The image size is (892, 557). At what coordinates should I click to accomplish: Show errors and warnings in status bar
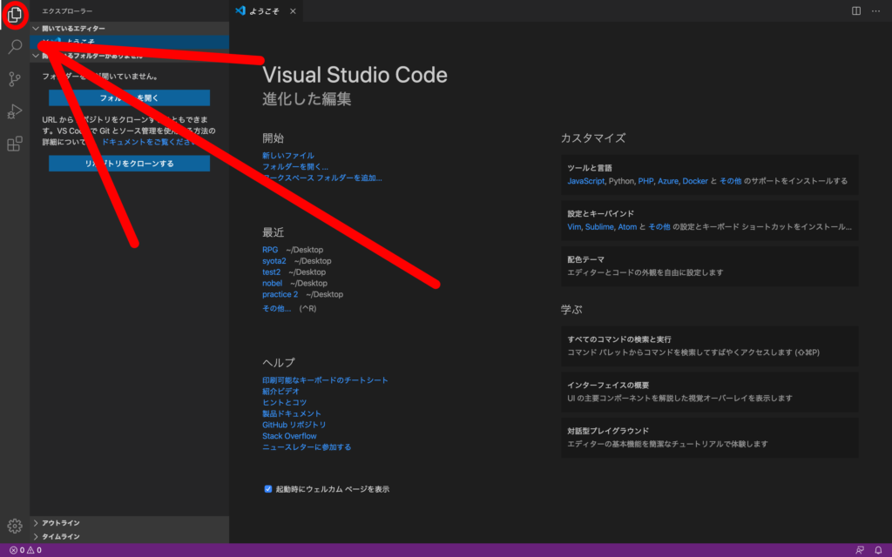coord(25,550)
